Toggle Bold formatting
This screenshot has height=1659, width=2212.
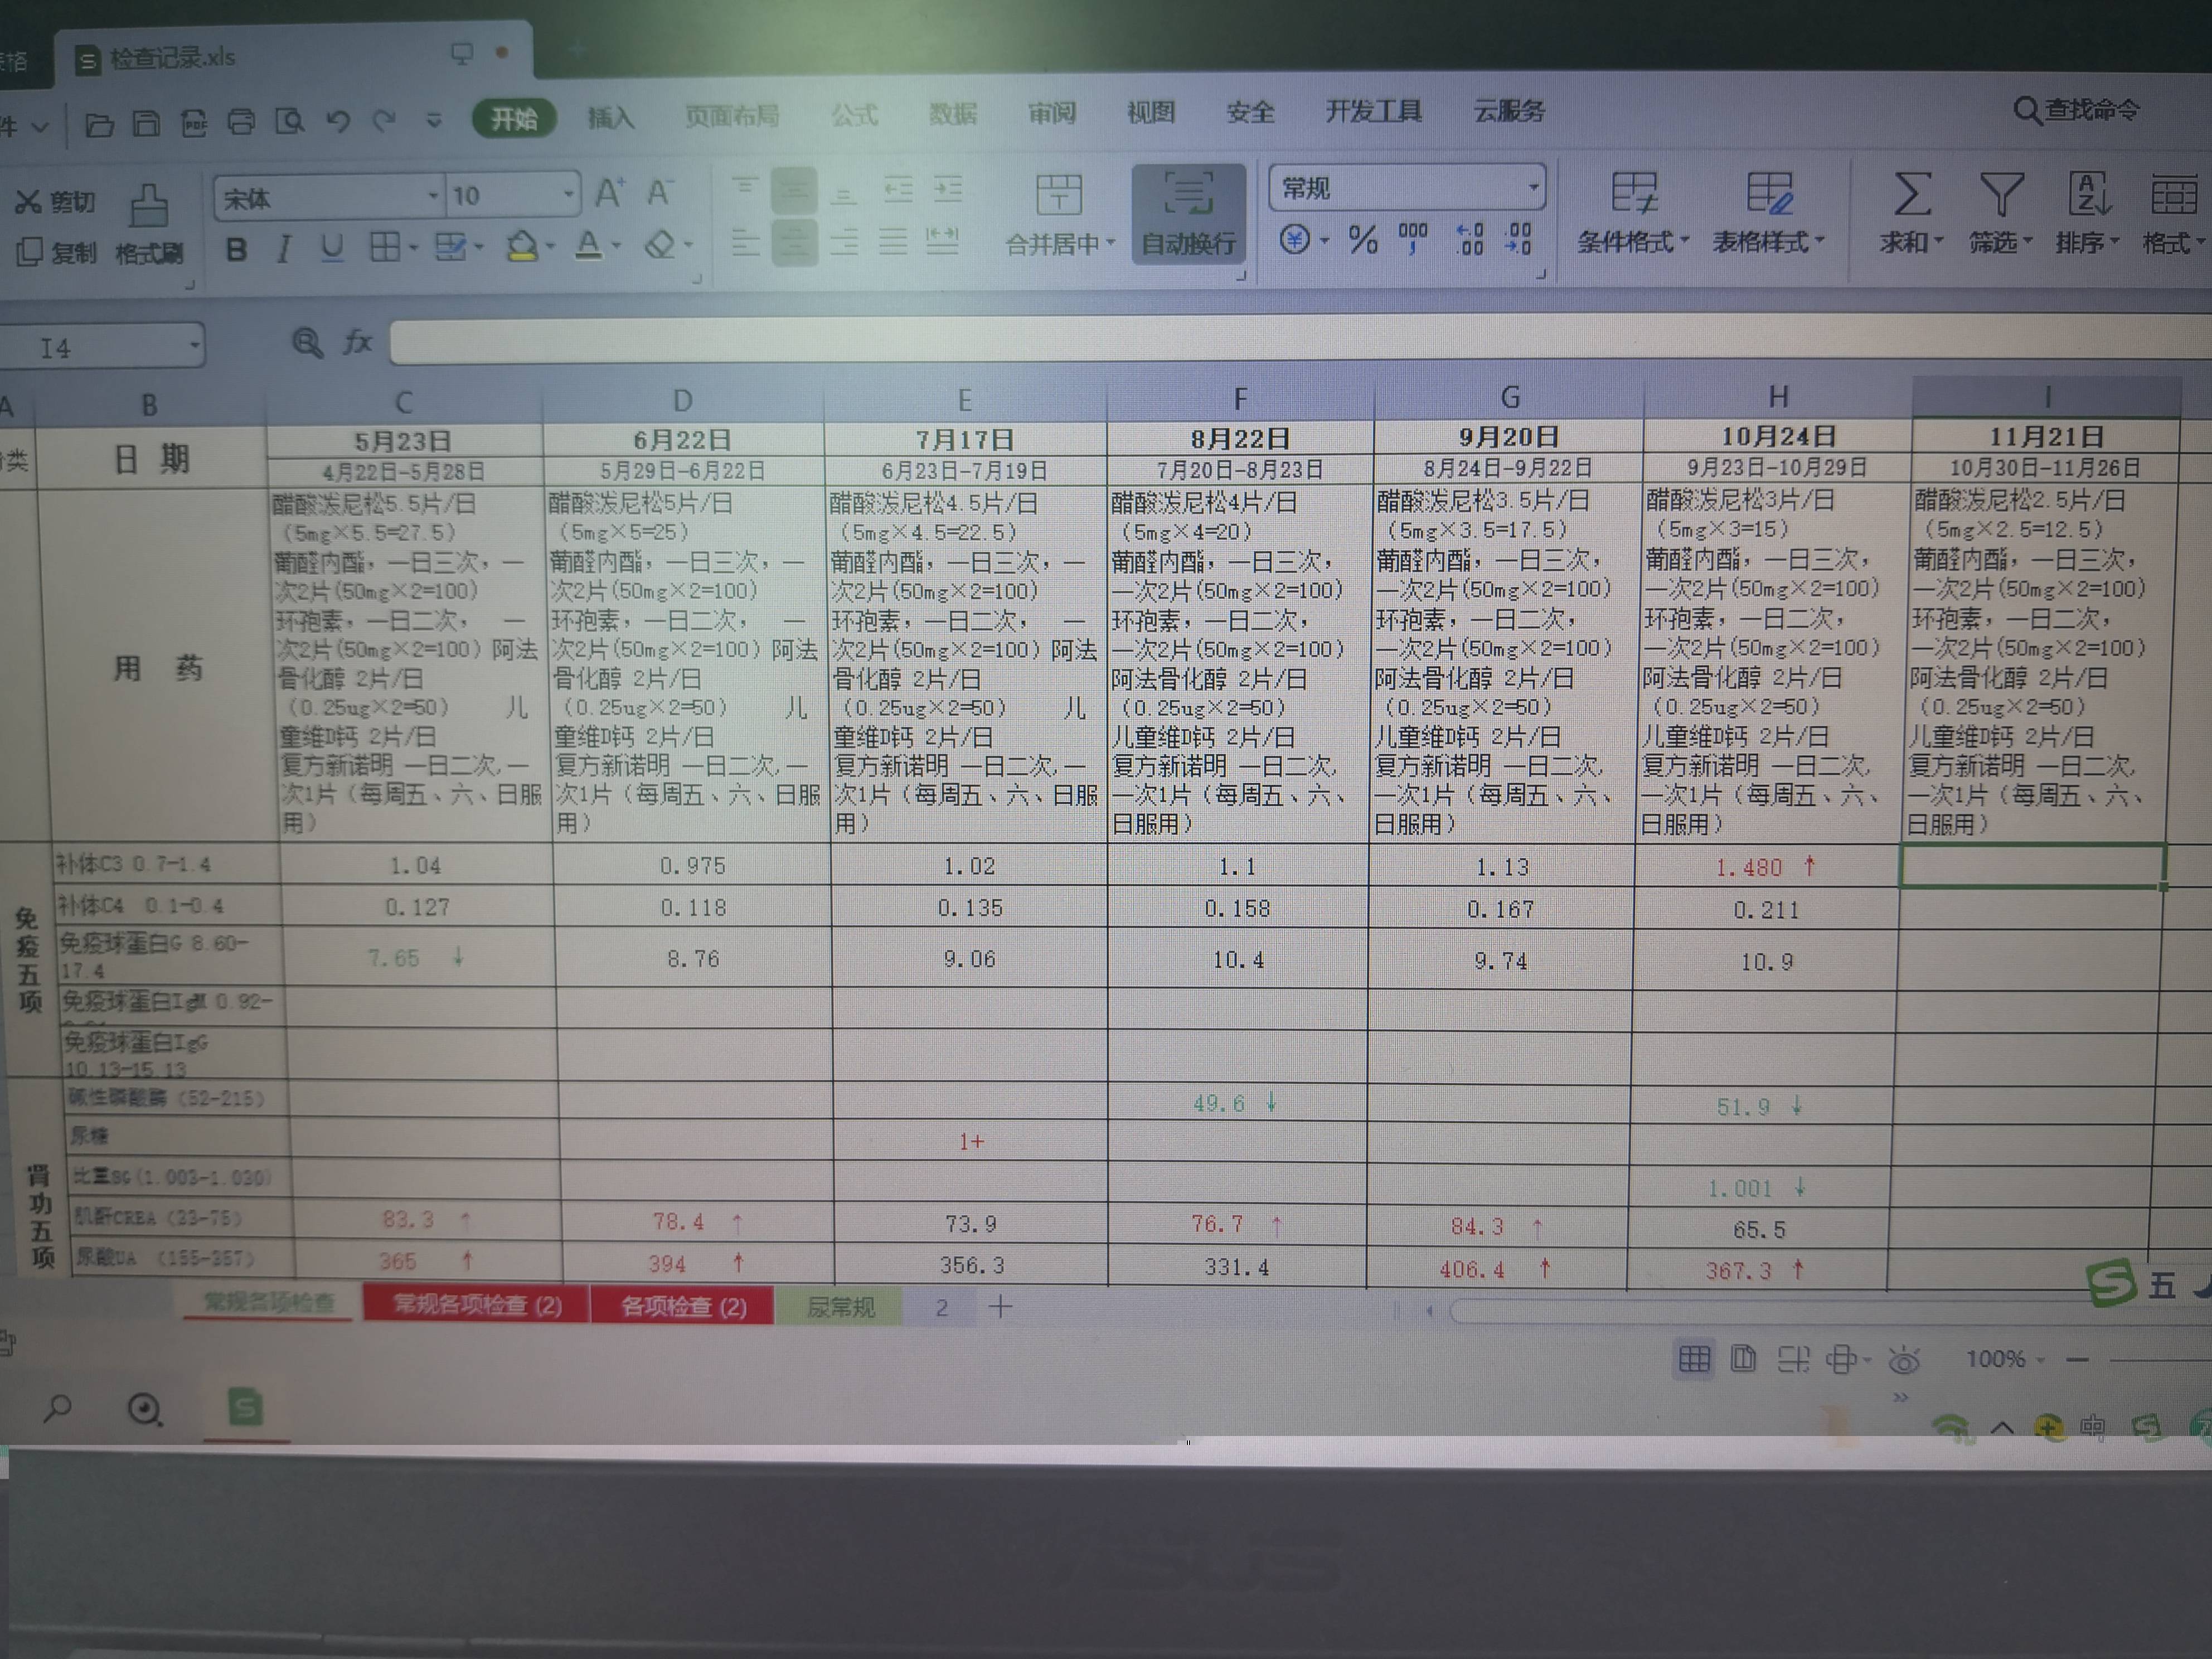point(236,248)
